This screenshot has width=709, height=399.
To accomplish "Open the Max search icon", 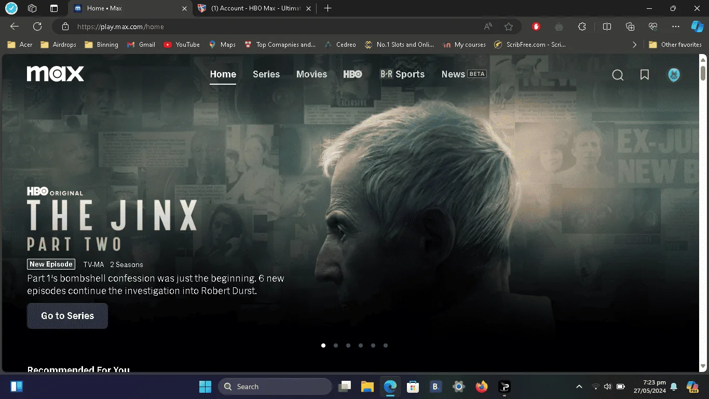I will (x=618, y=75).
